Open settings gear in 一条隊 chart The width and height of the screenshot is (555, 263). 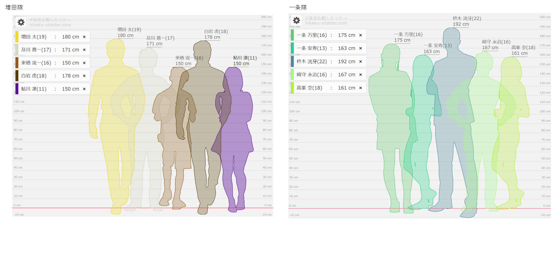tap(297, 20)
